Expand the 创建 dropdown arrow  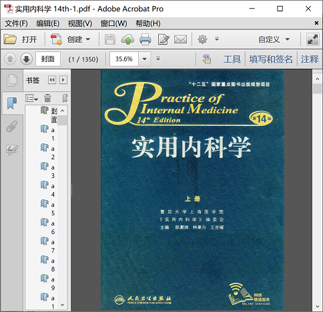pyautogui.click(x=88, y=39)
